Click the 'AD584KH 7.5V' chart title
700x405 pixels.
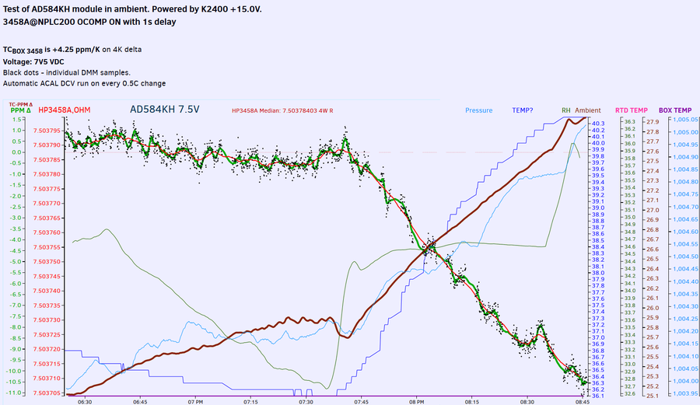pos(164,110)
